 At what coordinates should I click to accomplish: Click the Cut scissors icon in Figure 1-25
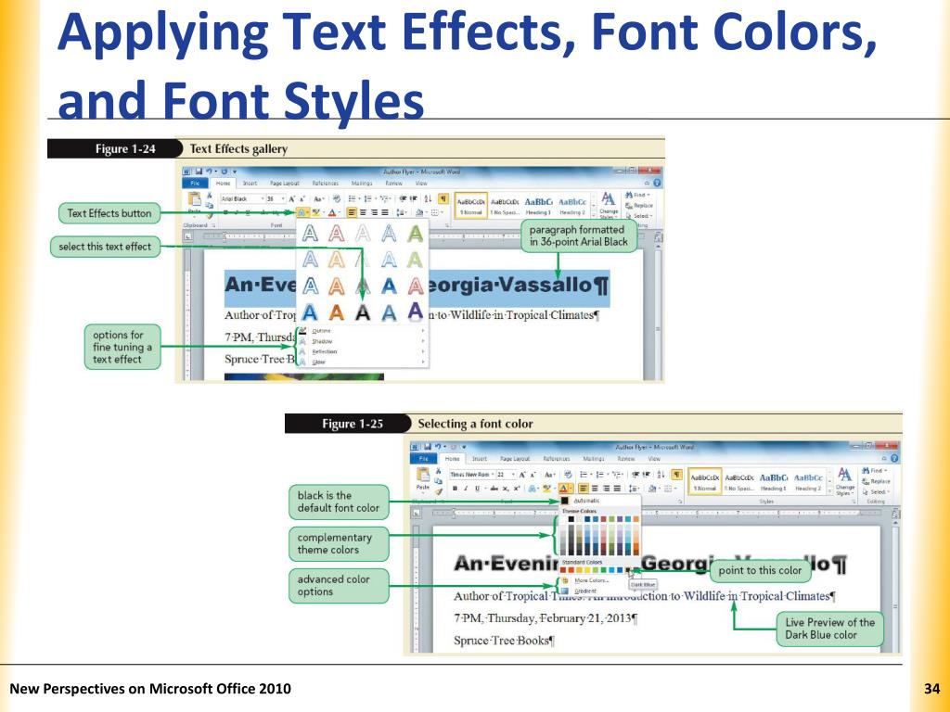pyautogui.click(x=438, y=470)
